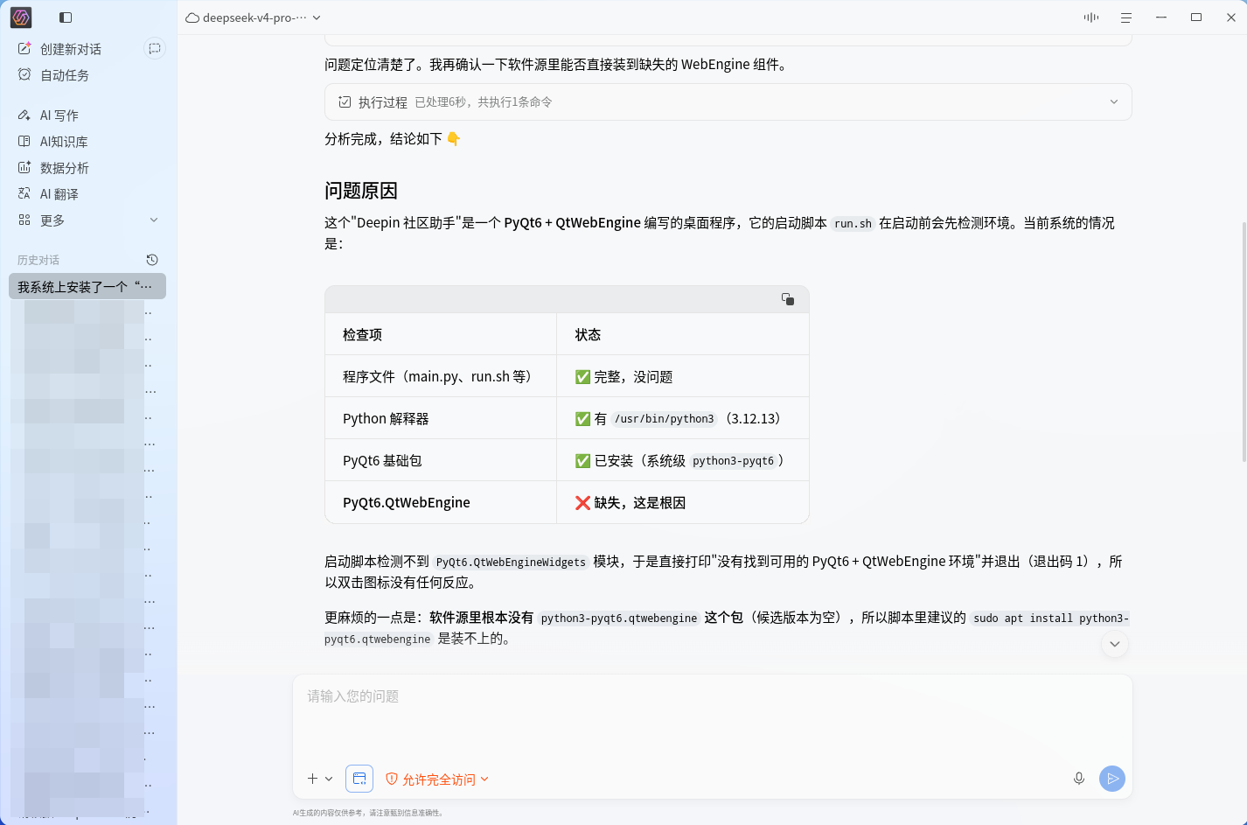
Task: Open the deepseek-v4-pro model dropdown
Action: tap(254, 17)
